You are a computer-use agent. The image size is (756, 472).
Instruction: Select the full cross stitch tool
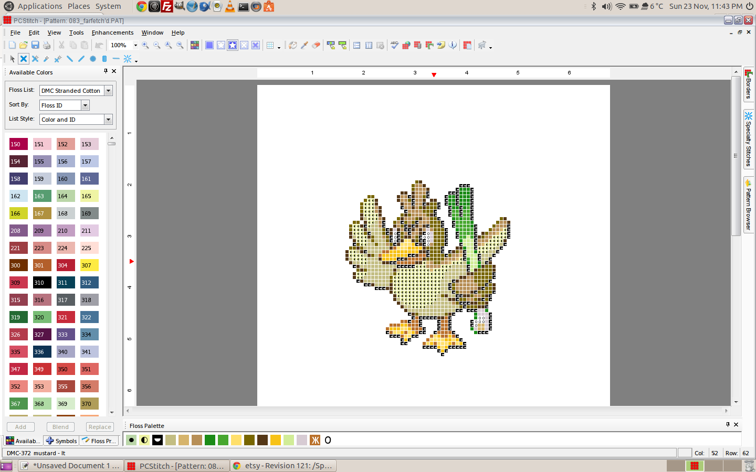point(24,59)
